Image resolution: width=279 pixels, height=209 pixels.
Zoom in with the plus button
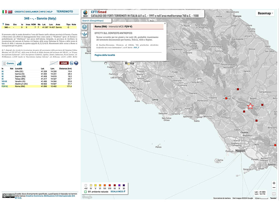(274, 183)
